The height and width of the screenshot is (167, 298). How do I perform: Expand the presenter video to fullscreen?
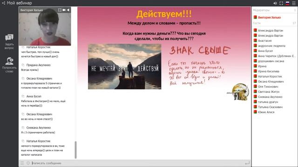click(x=60, y=10)
